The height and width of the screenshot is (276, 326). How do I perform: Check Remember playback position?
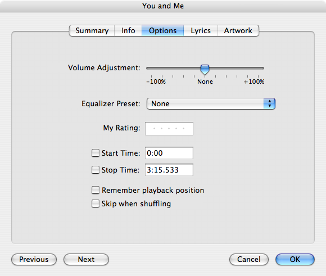(96, 190)
